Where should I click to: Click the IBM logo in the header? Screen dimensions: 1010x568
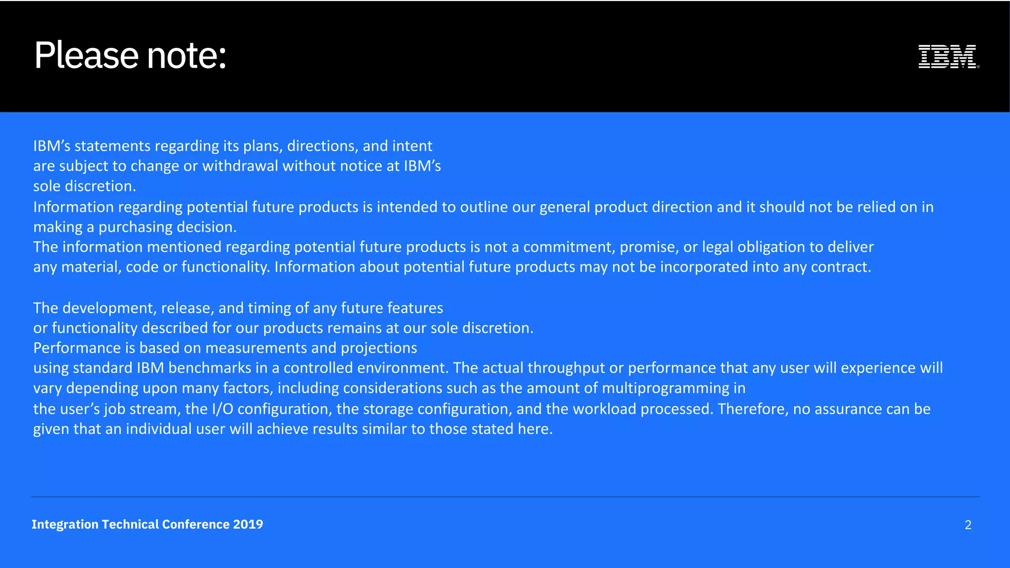(948, 56)
